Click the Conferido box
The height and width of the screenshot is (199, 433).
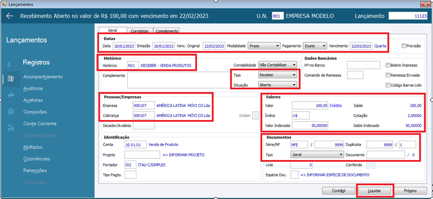(x=371, y=165)
